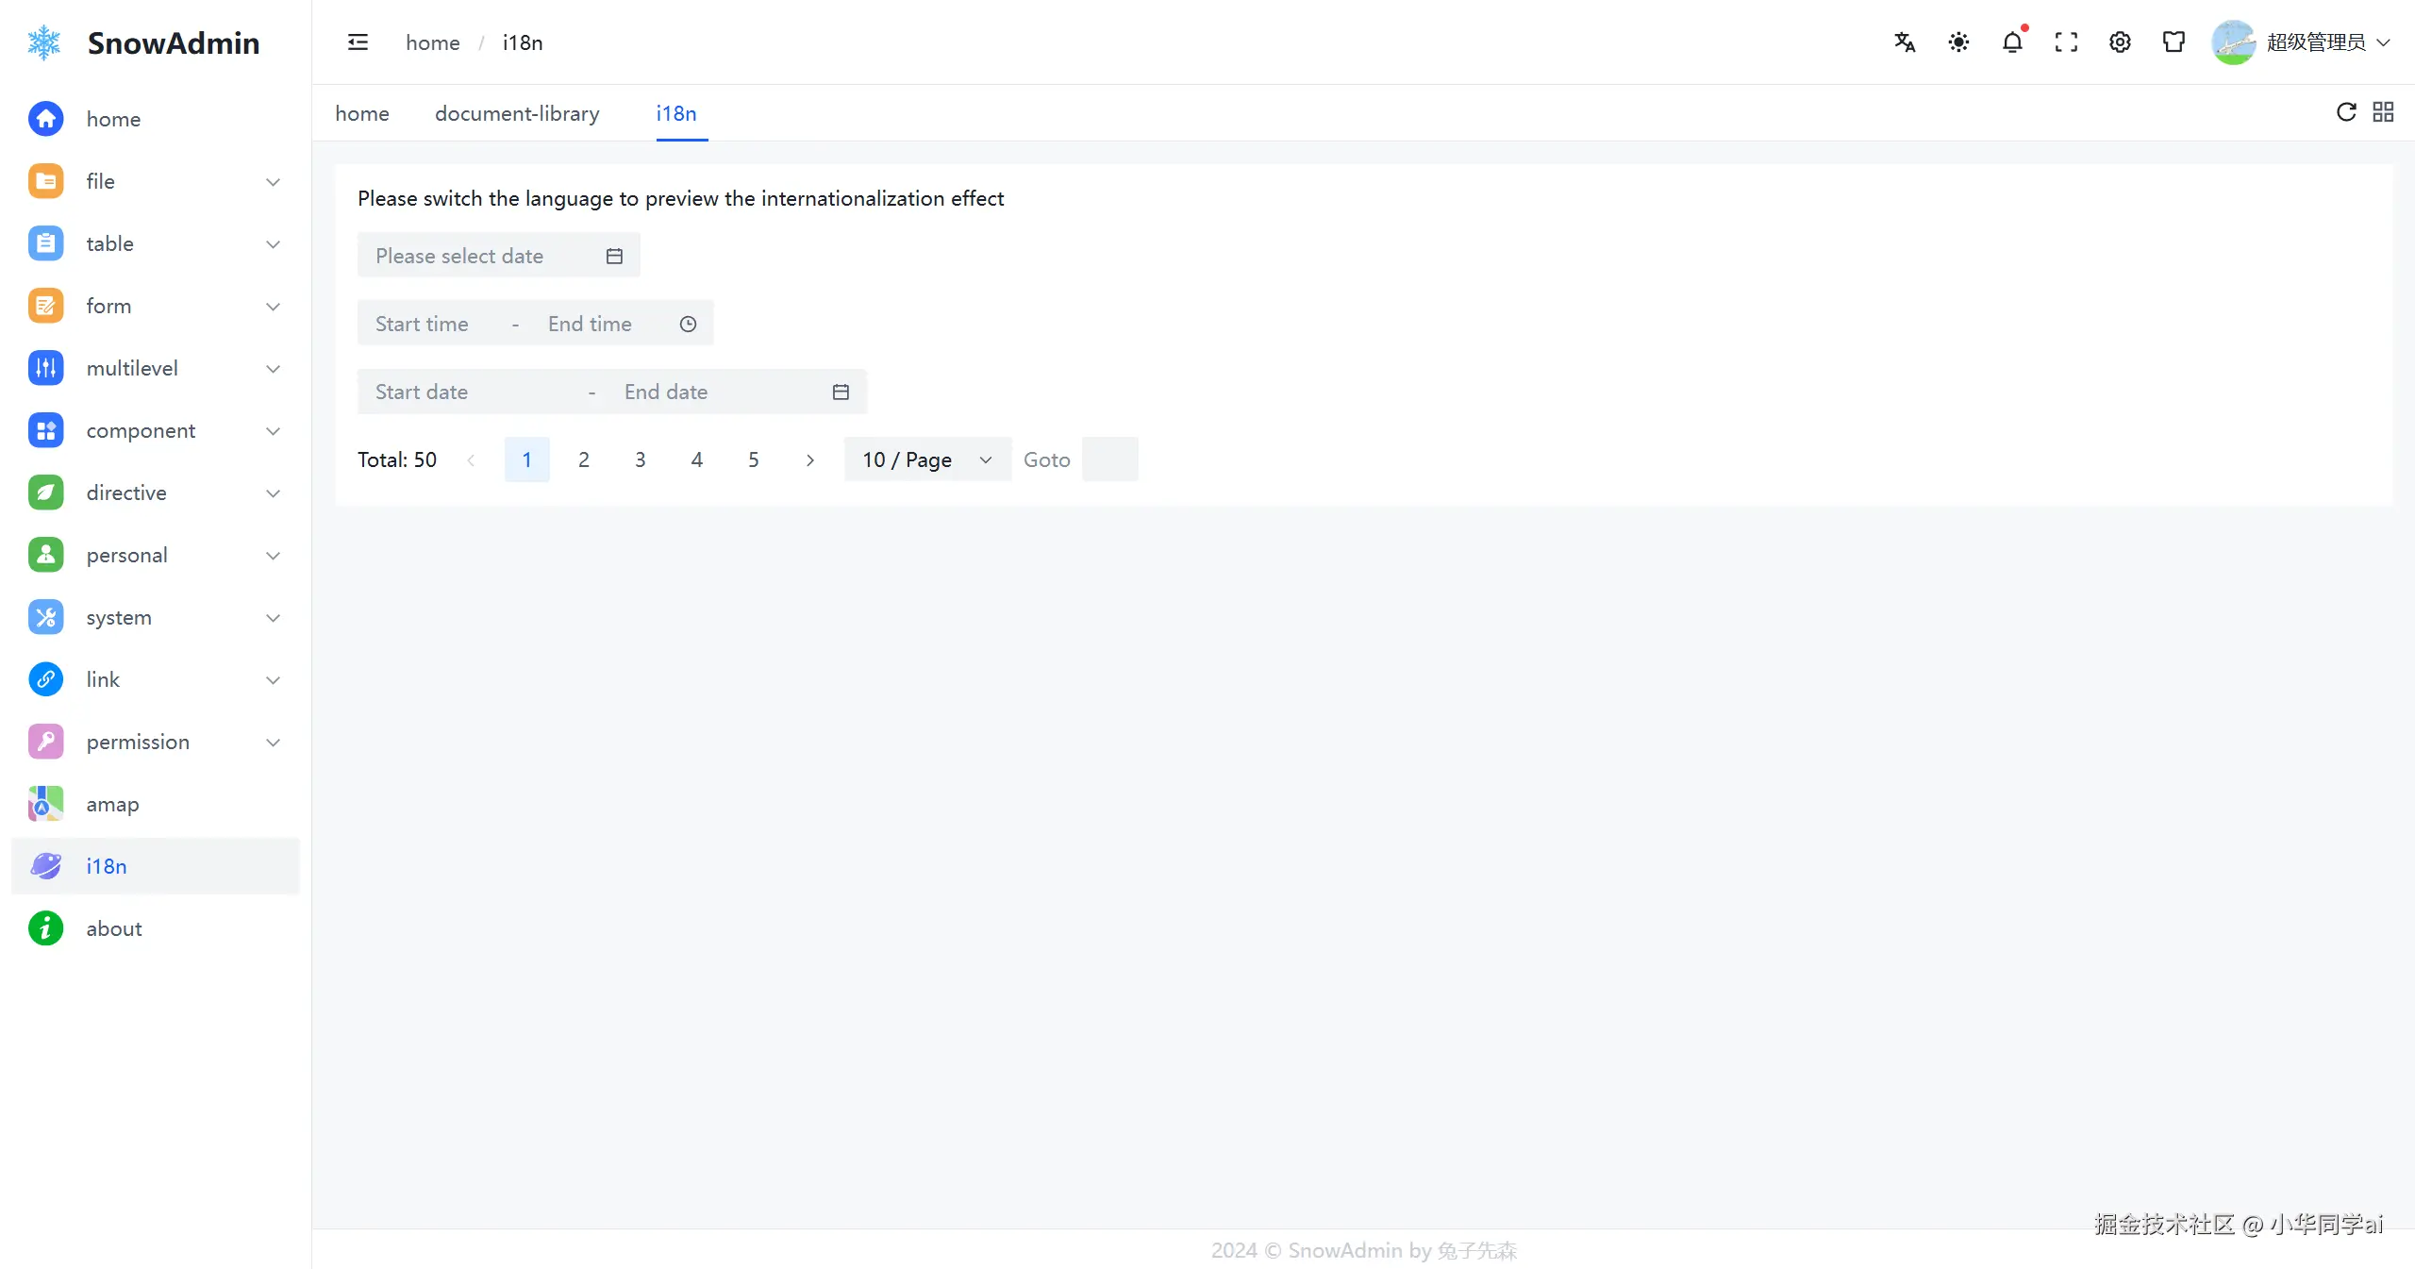Go to pagination page 3
This screenshot has width=2415, height=1269.
tap(640, 459)
